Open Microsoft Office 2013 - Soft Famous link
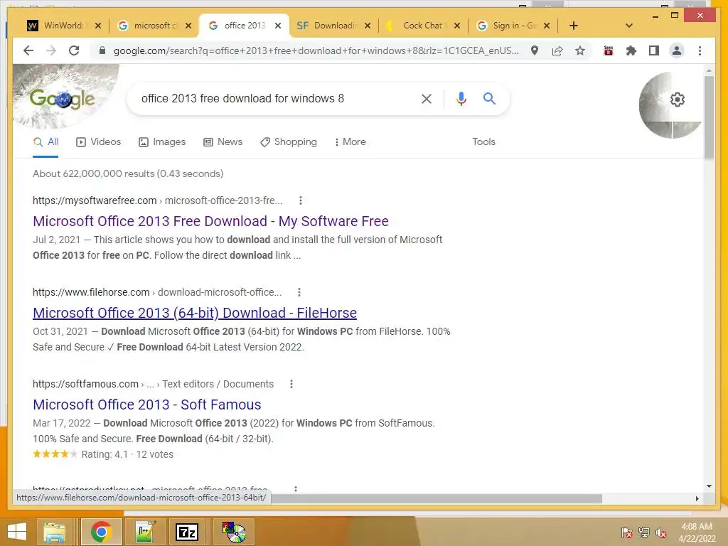 point(146,405)
